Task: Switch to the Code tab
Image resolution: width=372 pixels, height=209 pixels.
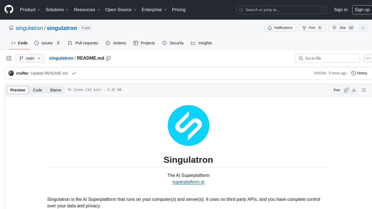Action: [19, 43]
